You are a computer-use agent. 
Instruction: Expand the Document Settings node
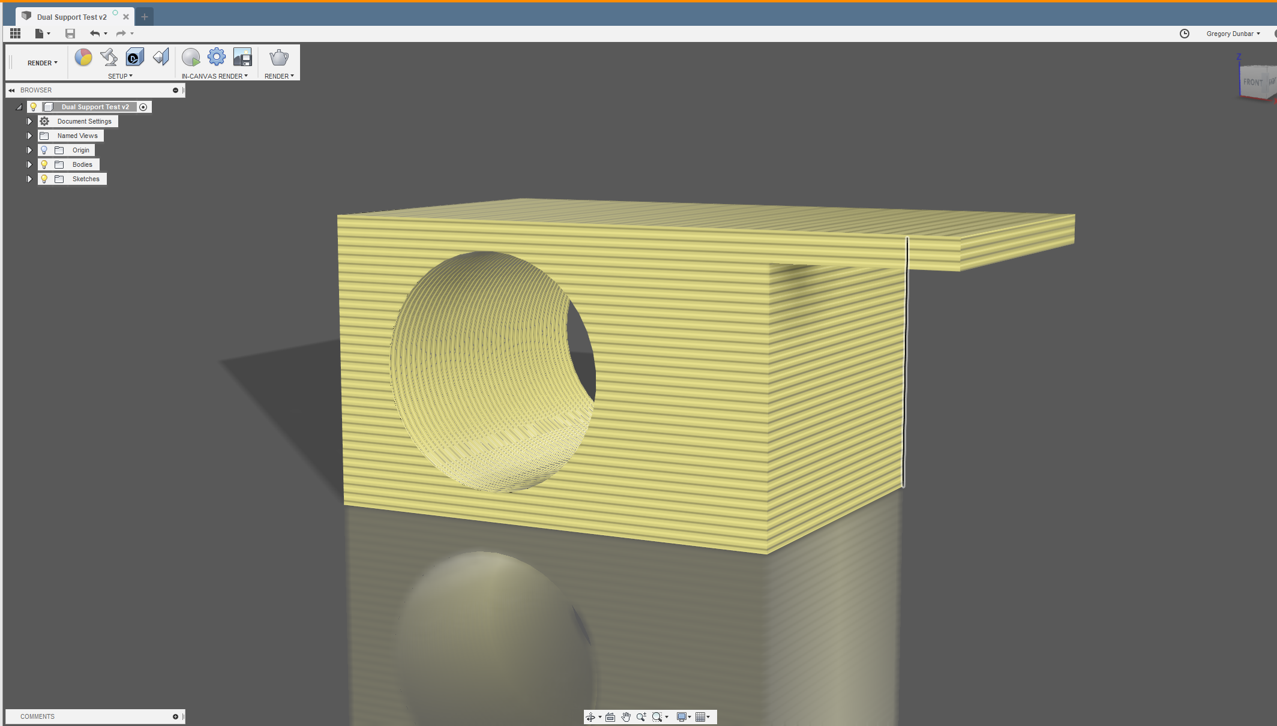29,121
